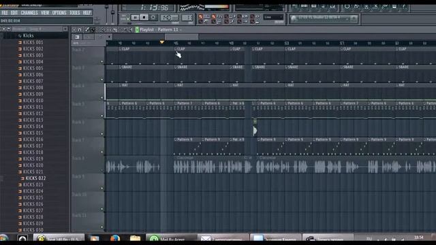Stop playback with the stop button
Screen dimensions: 436x245
144,18
